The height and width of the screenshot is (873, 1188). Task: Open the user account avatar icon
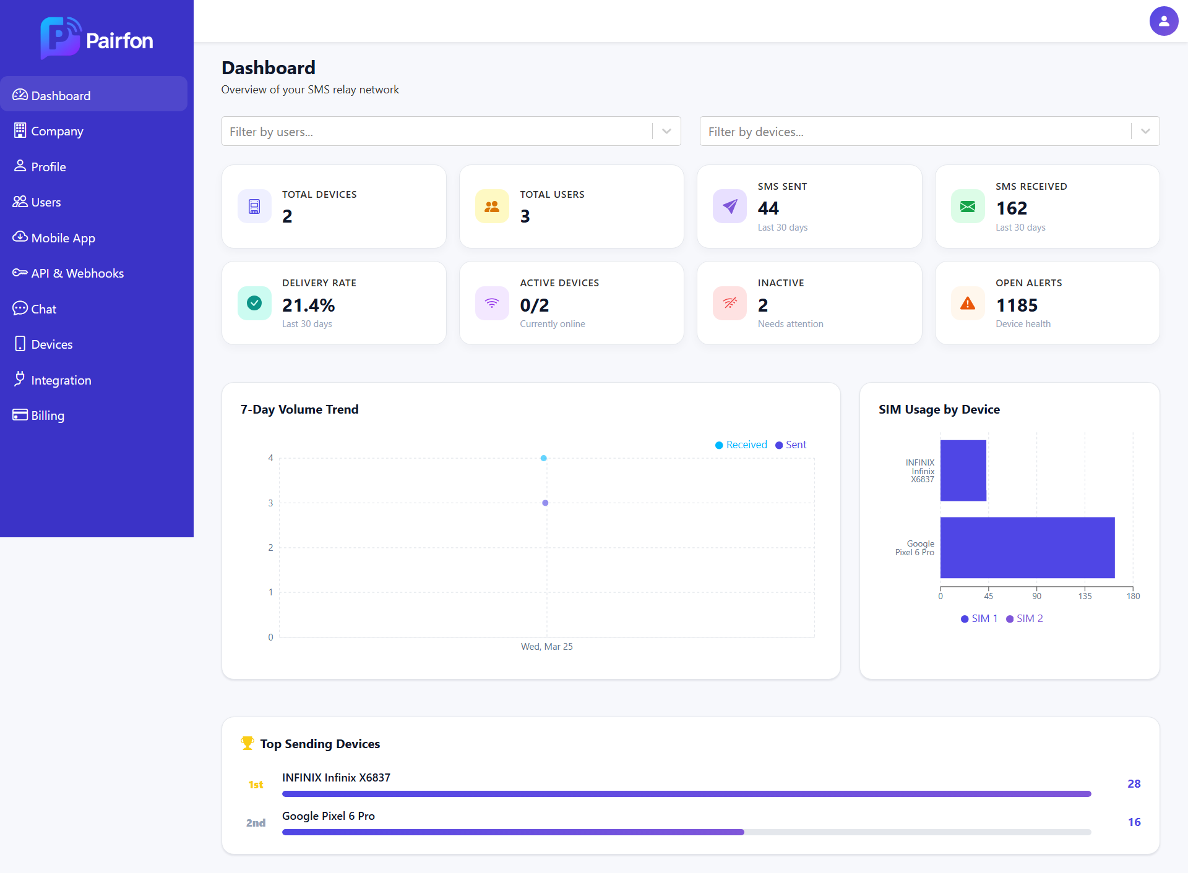(x=1163, y=22)
